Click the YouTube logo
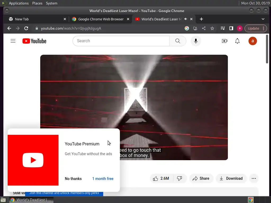 tap(34, 41)
